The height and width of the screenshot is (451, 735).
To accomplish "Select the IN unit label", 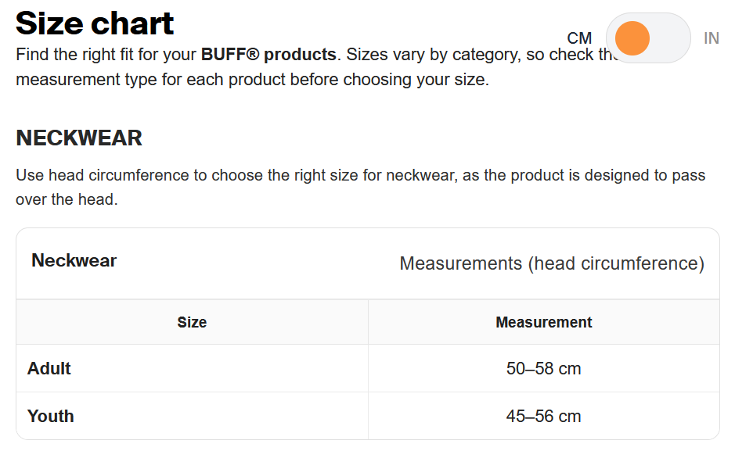I will [711, 38].
